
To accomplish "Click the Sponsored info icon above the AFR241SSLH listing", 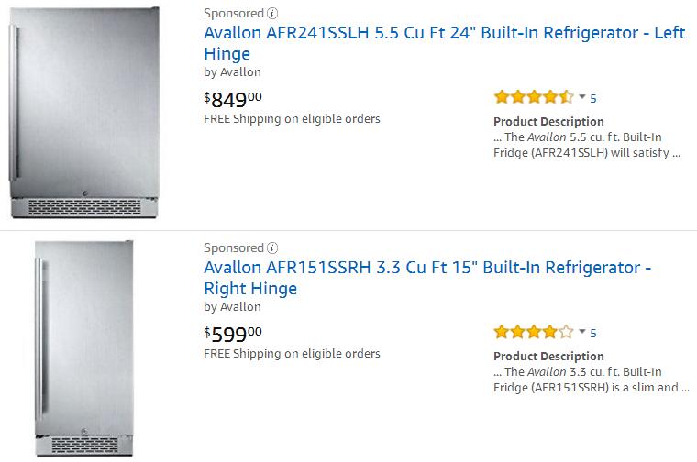I will tap(272, 13).
